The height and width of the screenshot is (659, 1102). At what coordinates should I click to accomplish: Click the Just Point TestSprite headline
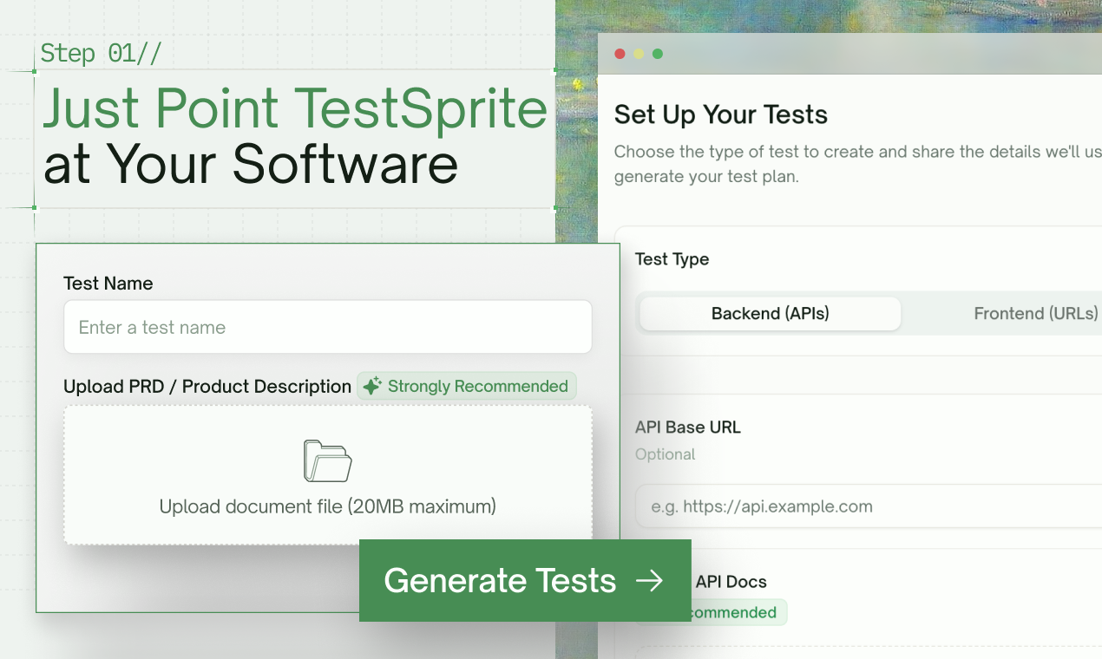[x=295, y=108]
